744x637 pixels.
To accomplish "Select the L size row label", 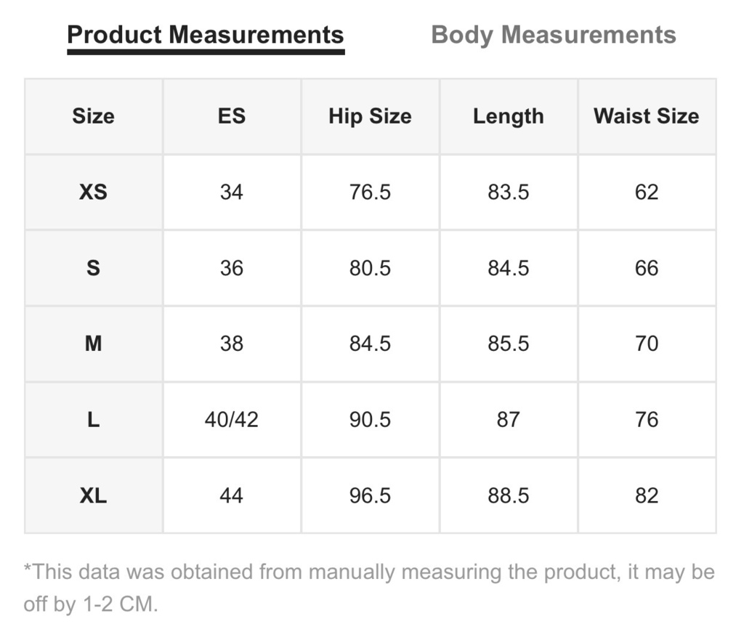I will (x=94, y=419).
